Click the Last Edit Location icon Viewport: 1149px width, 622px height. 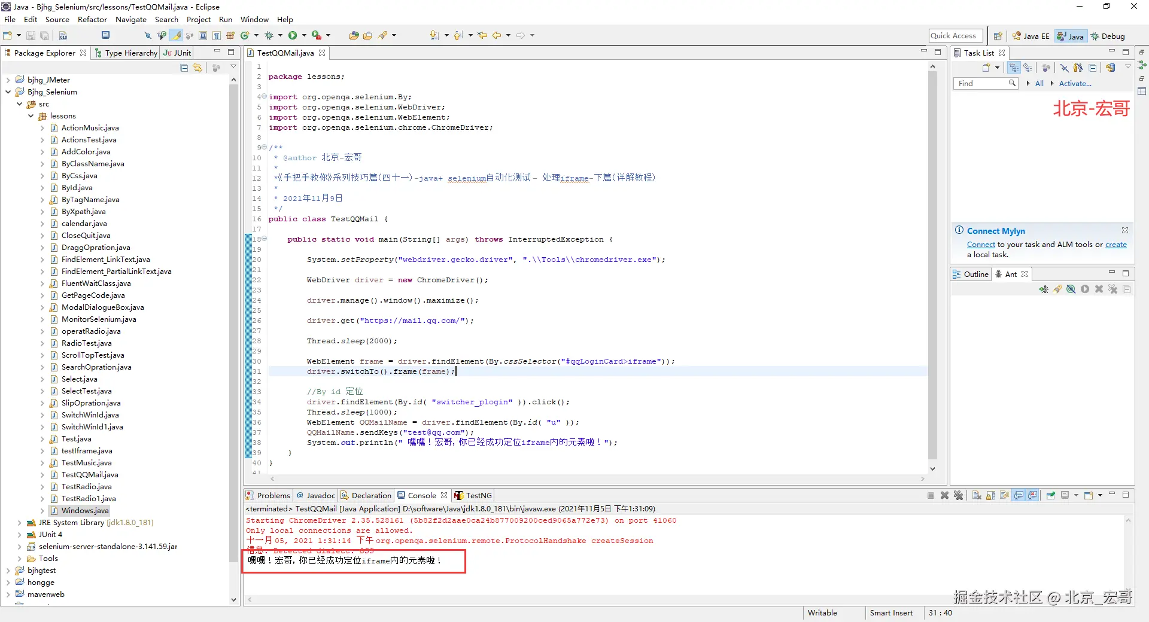coord(482,36)
